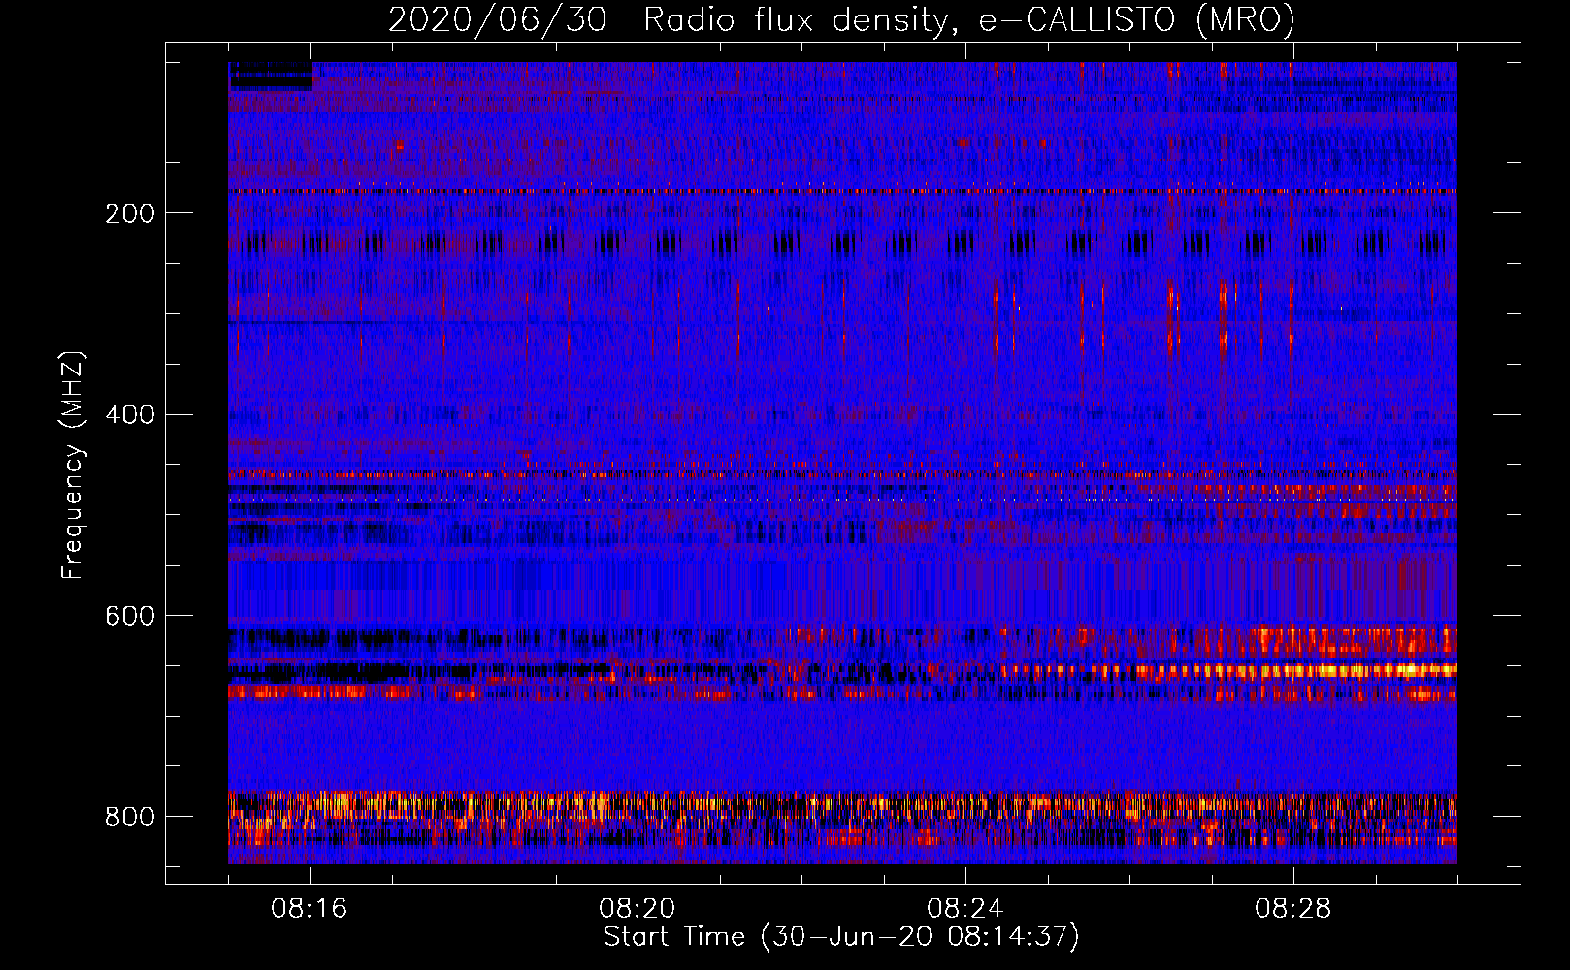Click the 08:28 time tick label
This screenshot has height=970, width=1570.
1292,909
